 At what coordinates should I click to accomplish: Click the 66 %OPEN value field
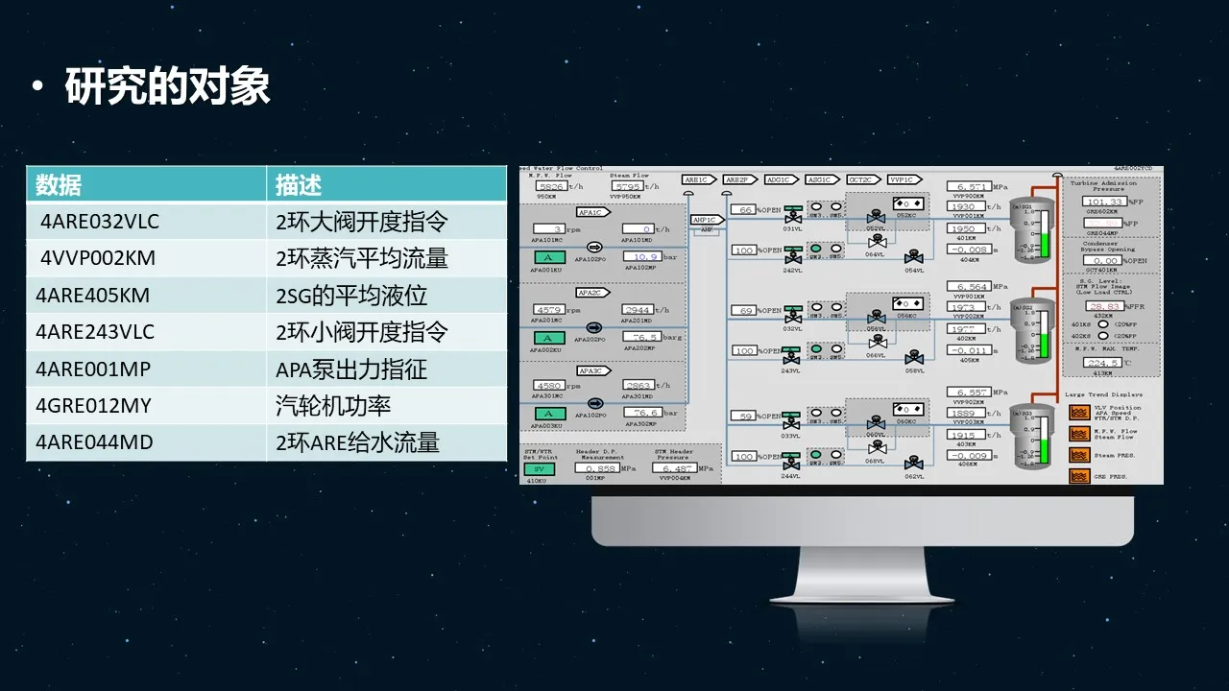coord(743,209)
